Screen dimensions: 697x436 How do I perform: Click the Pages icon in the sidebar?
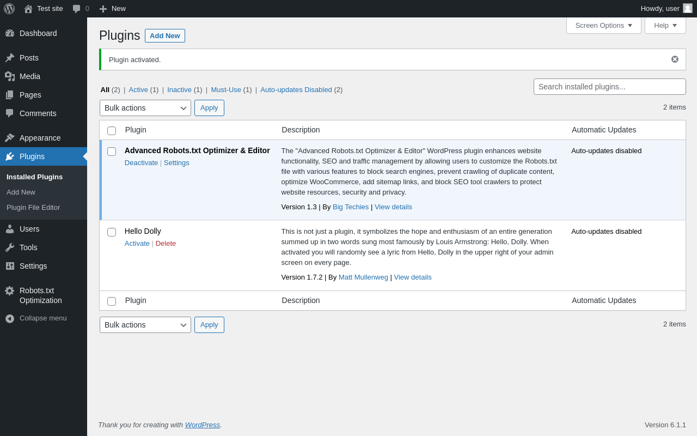click(10, 95)
